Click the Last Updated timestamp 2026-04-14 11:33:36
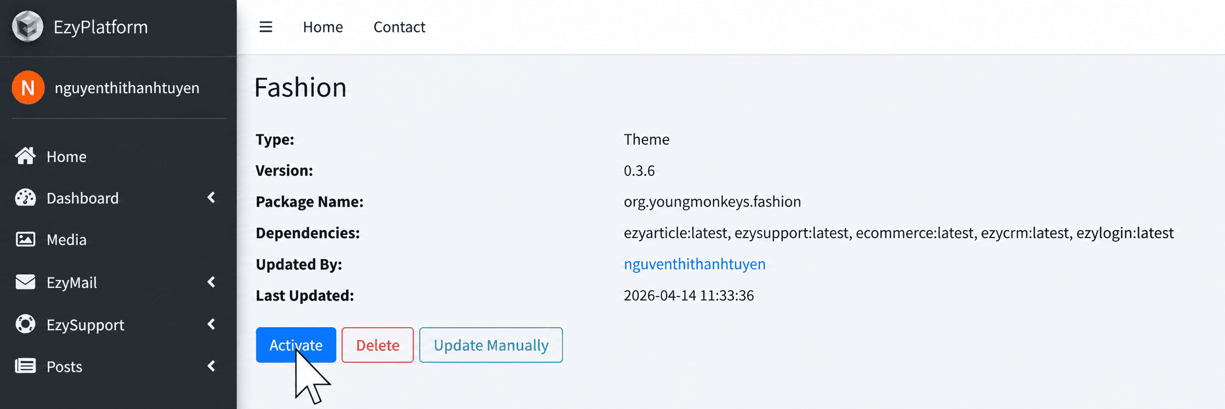This screenshot has width=1225, height=409. pyautogui.click(x=689, y=295)
